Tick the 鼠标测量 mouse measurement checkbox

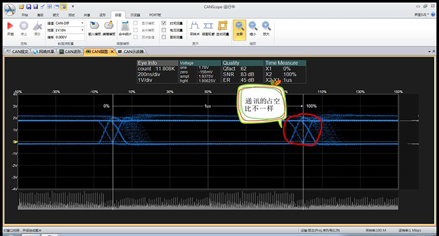(164, 37)
